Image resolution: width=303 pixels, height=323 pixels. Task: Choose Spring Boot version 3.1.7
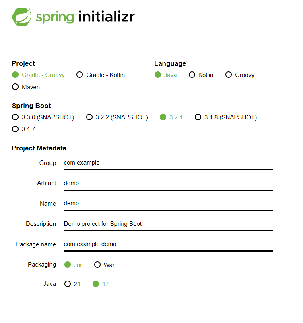(x=23, y=129)
